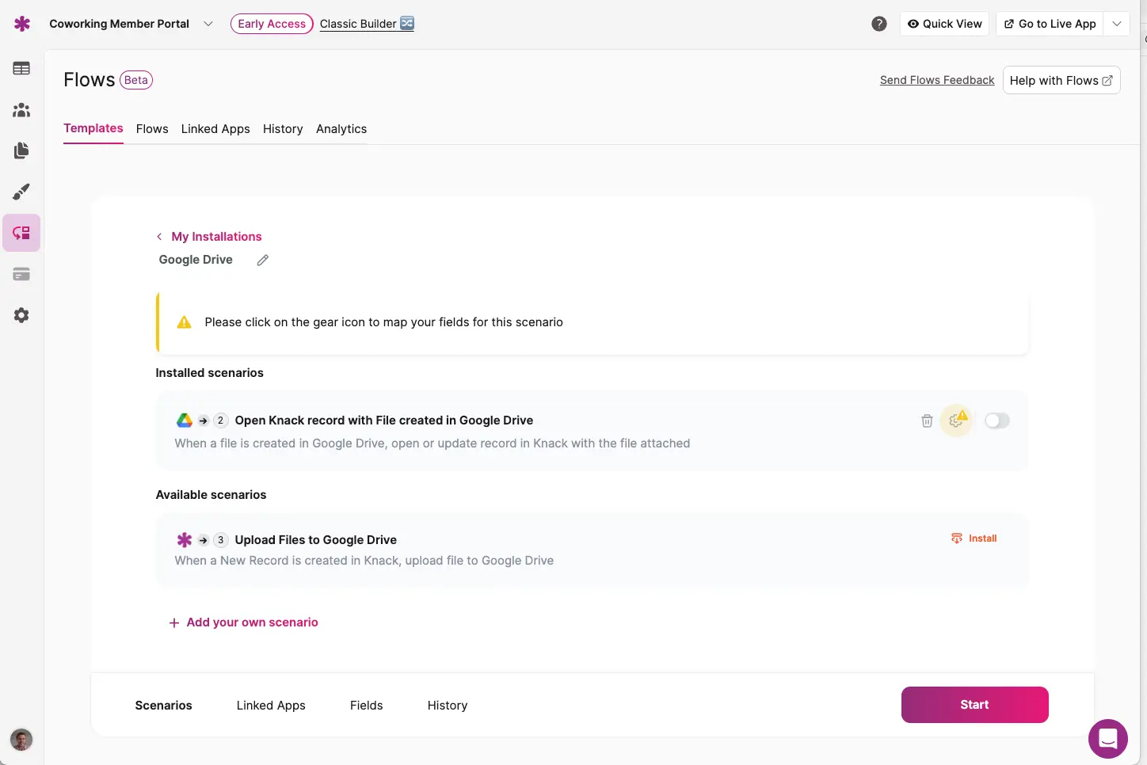Screen dimensions: 1147x765
Task: Open the Settings gear in sidebar
Action: click(x=21, y=315)
